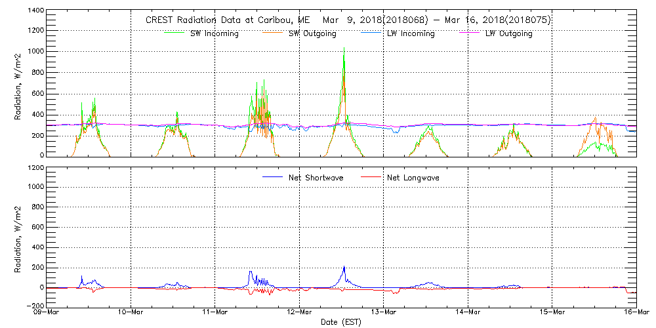Viewport: 656px width, 328px height.
Task: Click the 12-Mar date label on x-axis
Action: [299, 313]
